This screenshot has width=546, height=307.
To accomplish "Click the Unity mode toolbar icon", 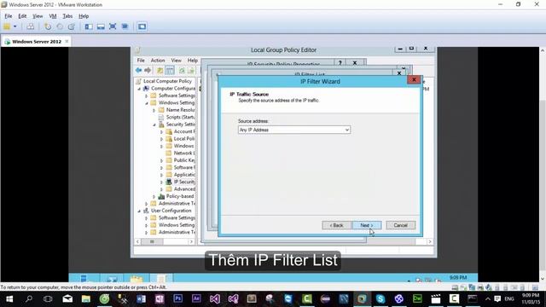I will coord(125,26).
